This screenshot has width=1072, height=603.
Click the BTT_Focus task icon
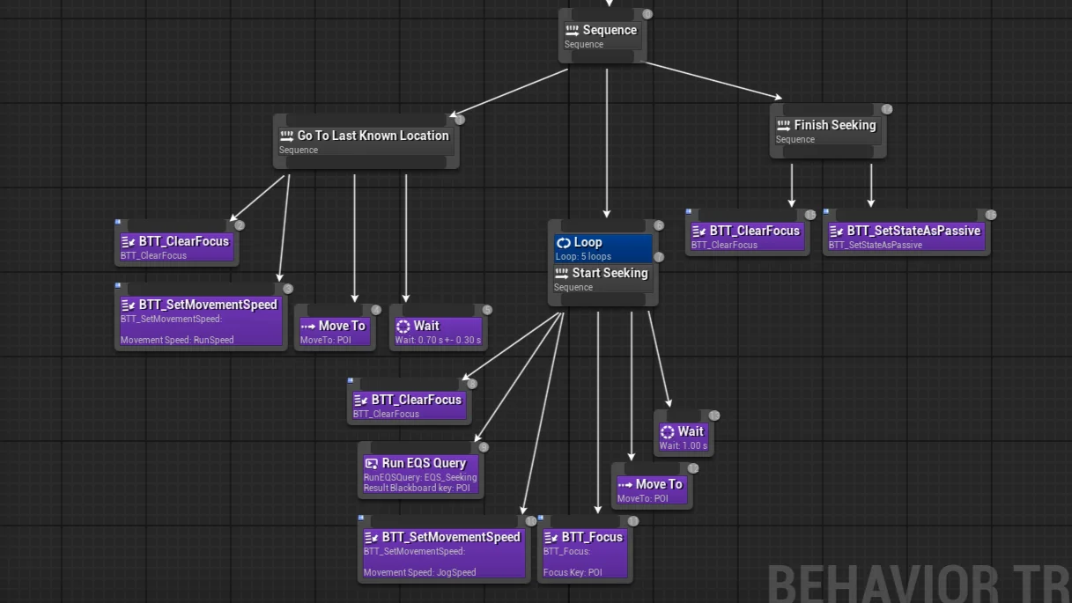(x=550, y=536)
